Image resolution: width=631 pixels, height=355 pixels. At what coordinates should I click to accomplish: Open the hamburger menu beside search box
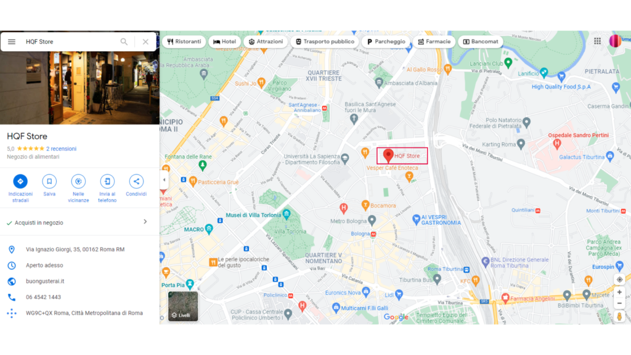tap(12, 41)
